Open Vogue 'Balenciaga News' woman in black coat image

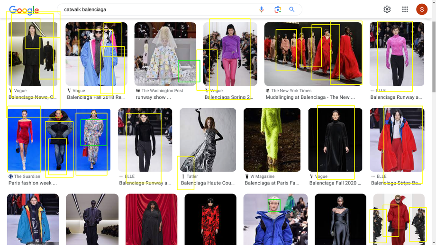point(33,54)
